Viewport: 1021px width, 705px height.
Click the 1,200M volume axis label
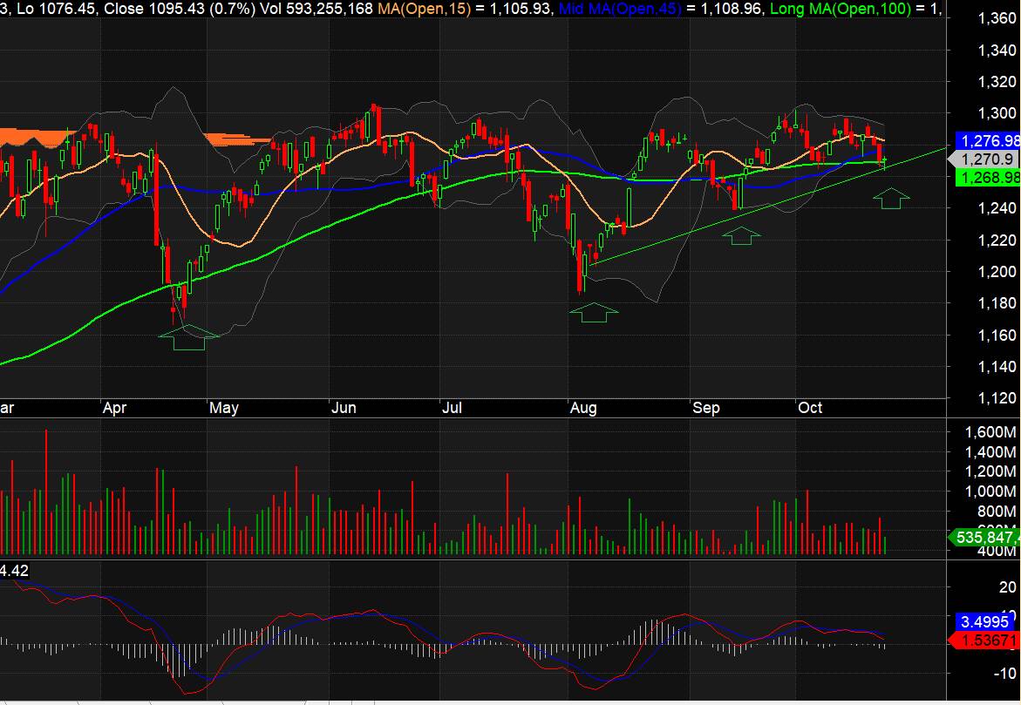point(990,471)
